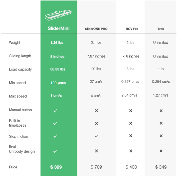
Task: Click SliderONE PRO Manual button cross
Action: coord(97,111)
